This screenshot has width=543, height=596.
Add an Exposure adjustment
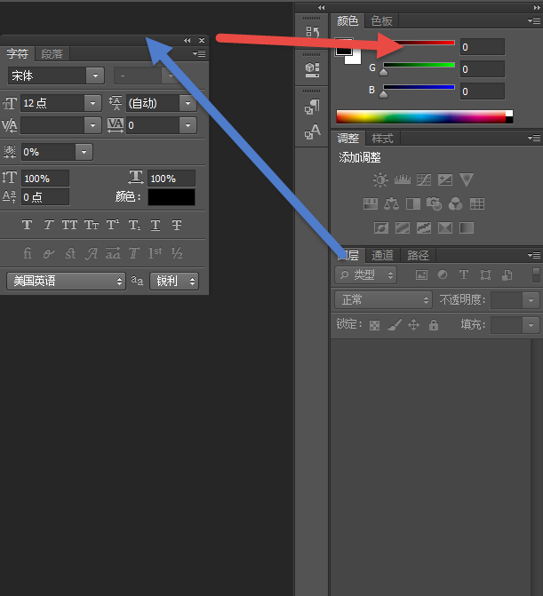tap(445, 179)
